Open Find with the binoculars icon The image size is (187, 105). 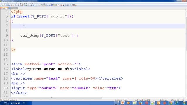coord(31,5)
